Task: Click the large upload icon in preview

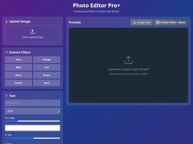Action: tap(128, 60)
